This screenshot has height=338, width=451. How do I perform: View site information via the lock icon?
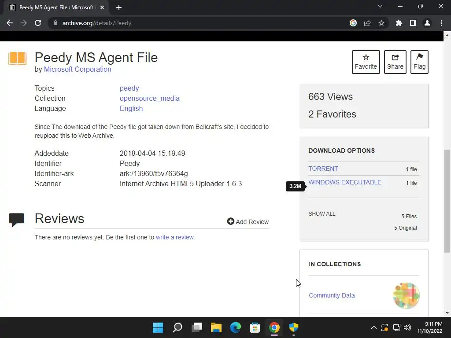coord(55,23)
